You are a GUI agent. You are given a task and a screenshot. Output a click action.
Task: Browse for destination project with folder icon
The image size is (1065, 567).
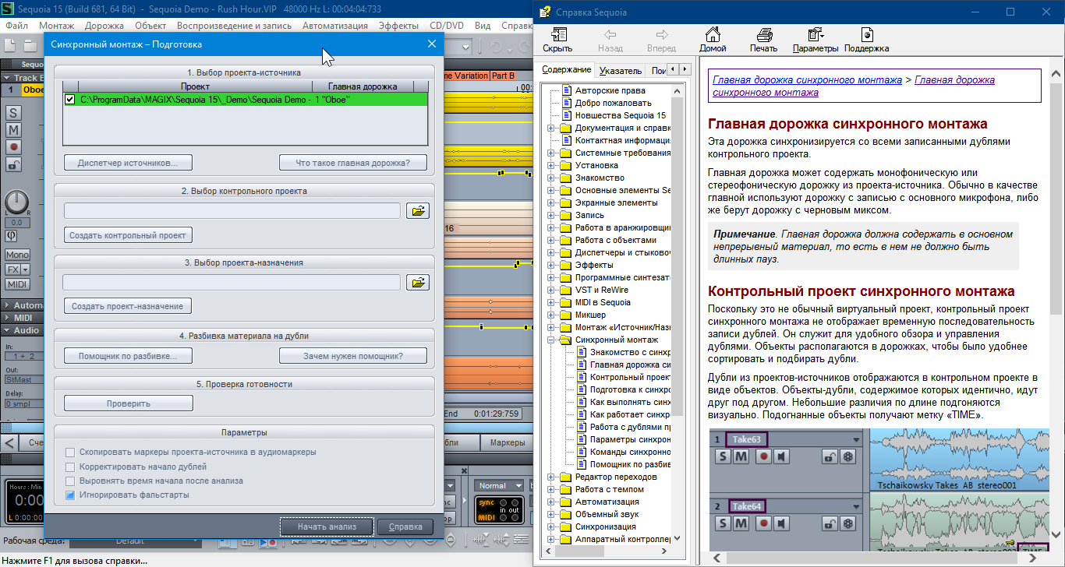pyautogui.click(x=419, y=283)
